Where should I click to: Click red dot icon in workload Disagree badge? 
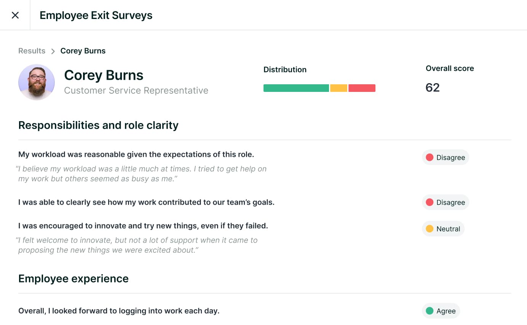coord(430,158)
